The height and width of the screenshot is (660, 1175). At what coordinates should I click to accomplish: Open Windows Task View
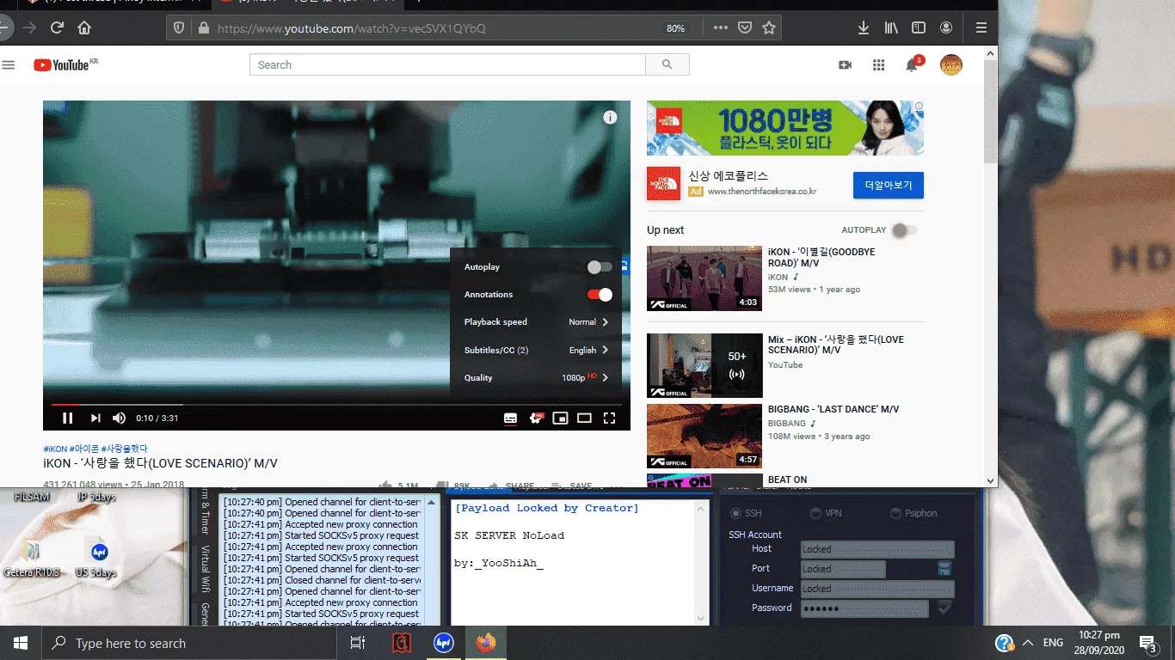pyautogui.click(x=358, y=643)
